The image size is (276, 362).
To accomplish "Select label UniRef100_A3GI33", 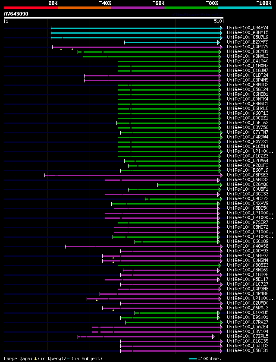I will [248, 194].
